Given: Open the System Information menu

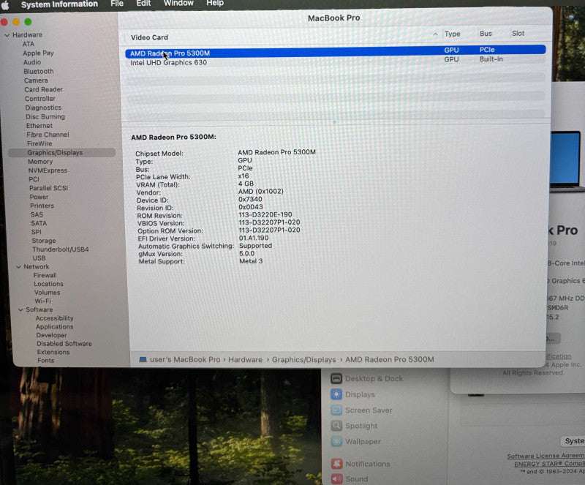Looking at the screenshot, I should [59, 4].
